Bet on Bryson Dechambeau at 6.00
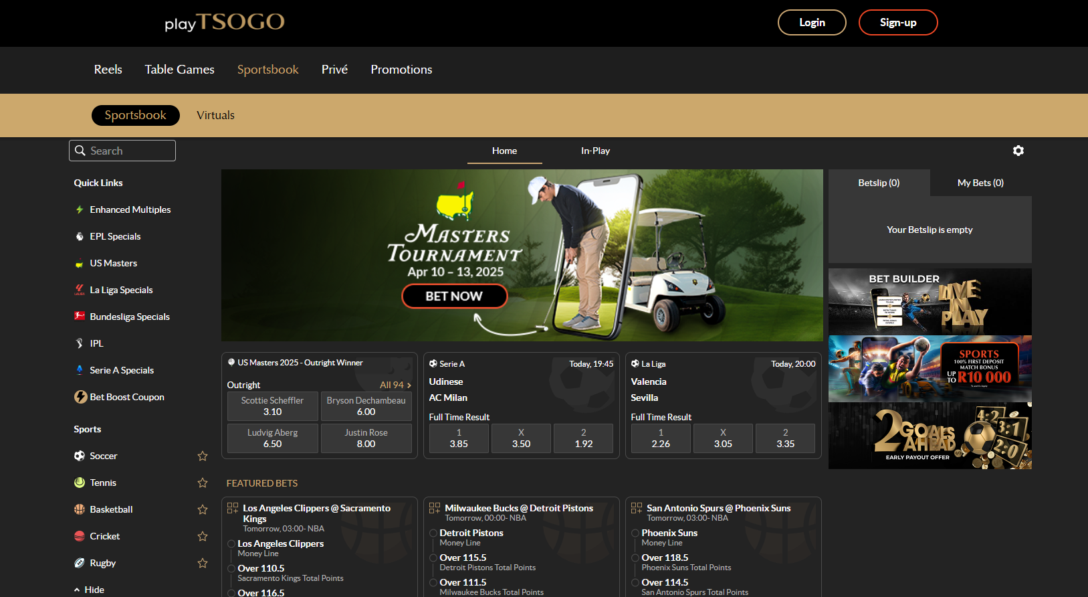The height and width of the screenshot is (597, 1088). click(366, 406)
